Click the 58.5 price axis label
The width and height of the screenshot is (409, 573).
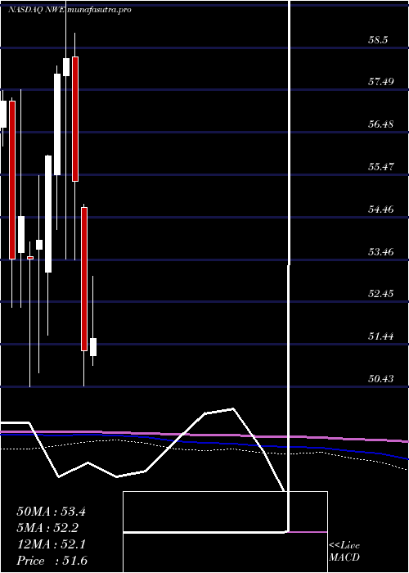click(x=378, y=39)
